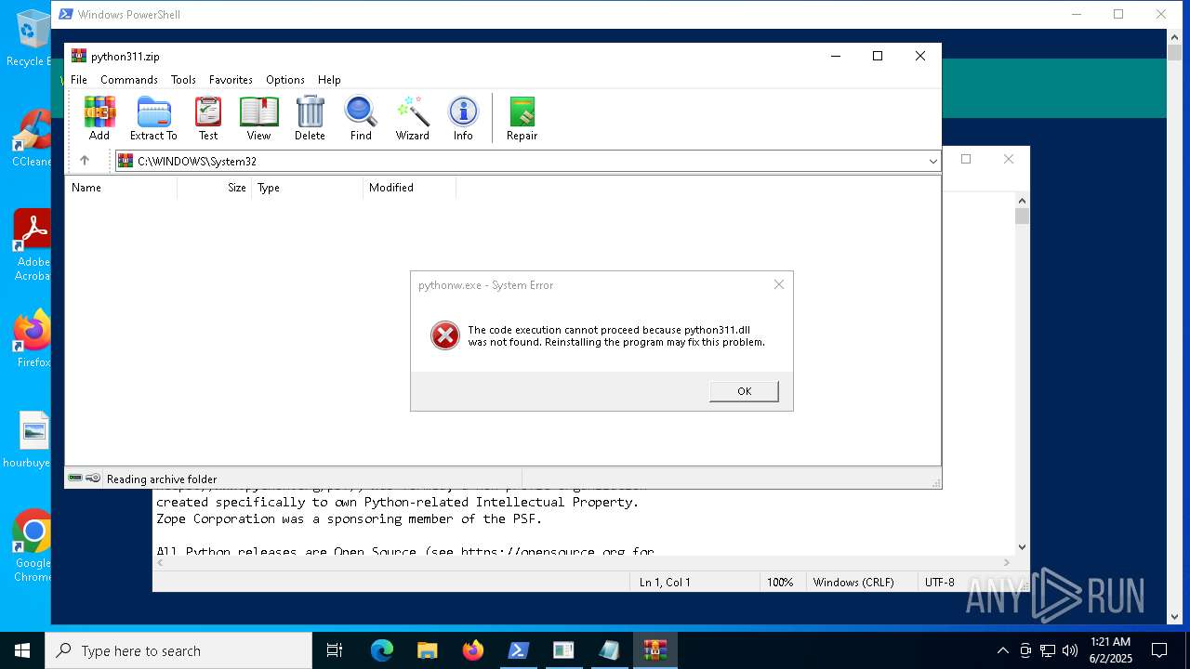Click Ln 1, Col 1 in Notepad status bar
Viewport: 1190px width, 669px height.
665,583
